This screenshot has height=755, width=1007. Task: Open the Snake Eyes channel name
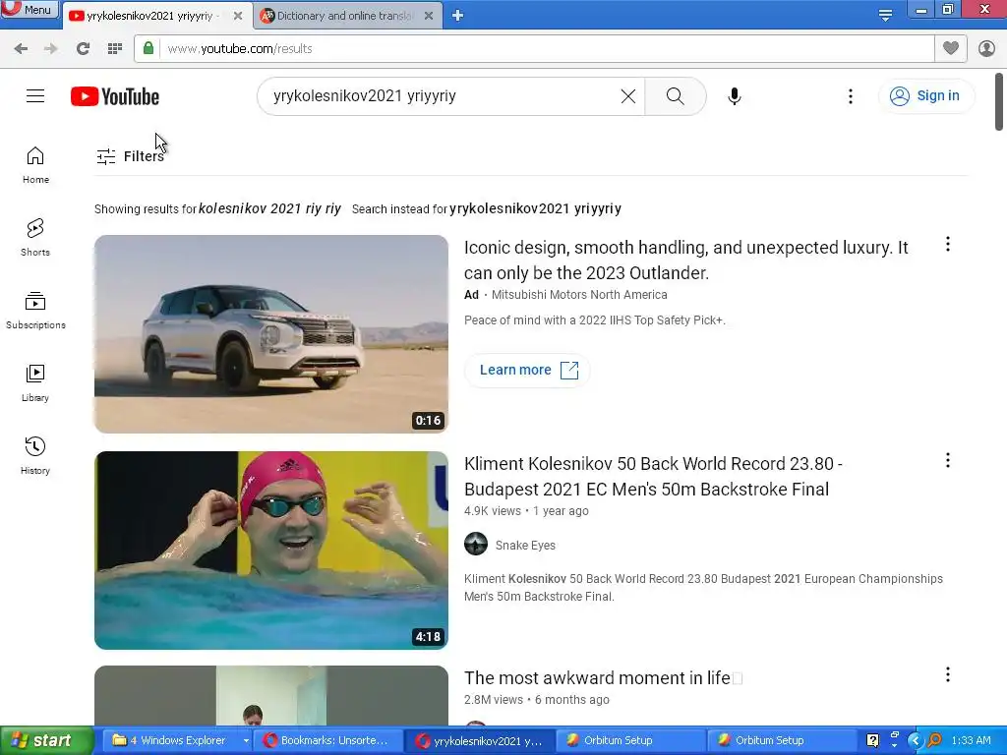tap(525, 545)
